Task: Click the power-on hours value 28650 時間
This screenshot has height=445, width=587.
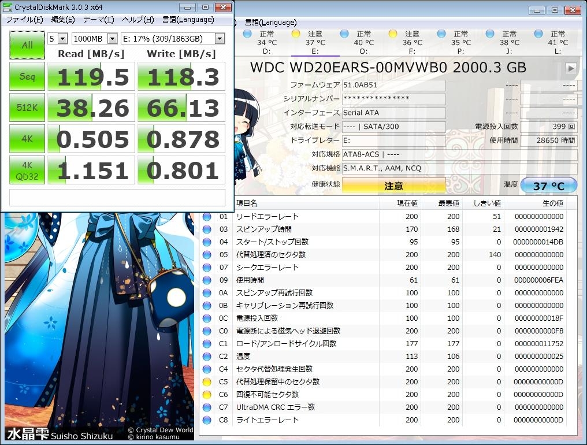Action: click(x=548, y=140)
